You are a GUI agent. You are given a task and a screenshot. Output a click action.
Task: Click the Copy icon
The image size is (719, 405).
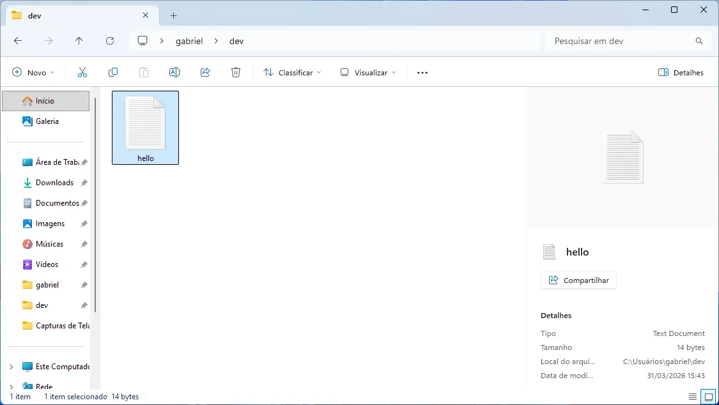click(x=113, y=72)
